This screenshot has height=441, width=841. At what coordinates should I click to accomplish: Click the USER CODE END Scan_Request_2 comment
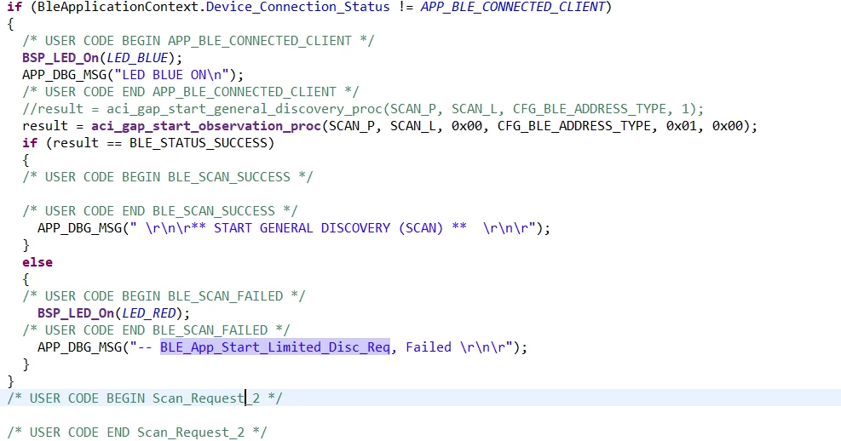pyautogui.click(x=137, y=432)
